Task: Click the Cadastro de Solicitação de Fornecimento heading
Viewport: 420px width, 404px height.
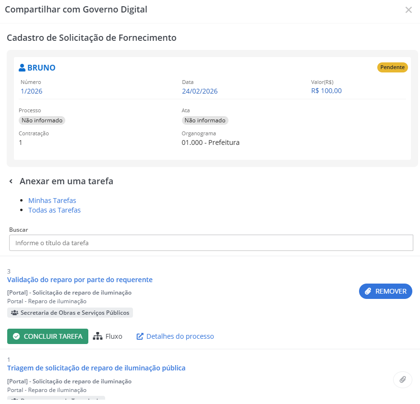Action: pyautogui.click(x=92, y=38)
